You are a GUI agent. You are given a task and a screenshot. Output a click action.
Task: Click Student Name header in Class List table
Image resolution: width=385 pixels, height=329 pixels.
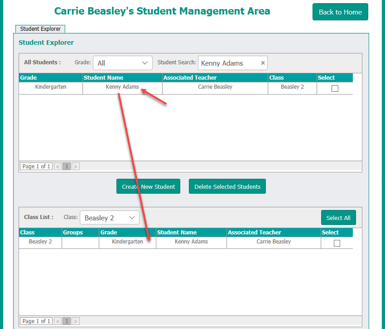tap(191, 232)
